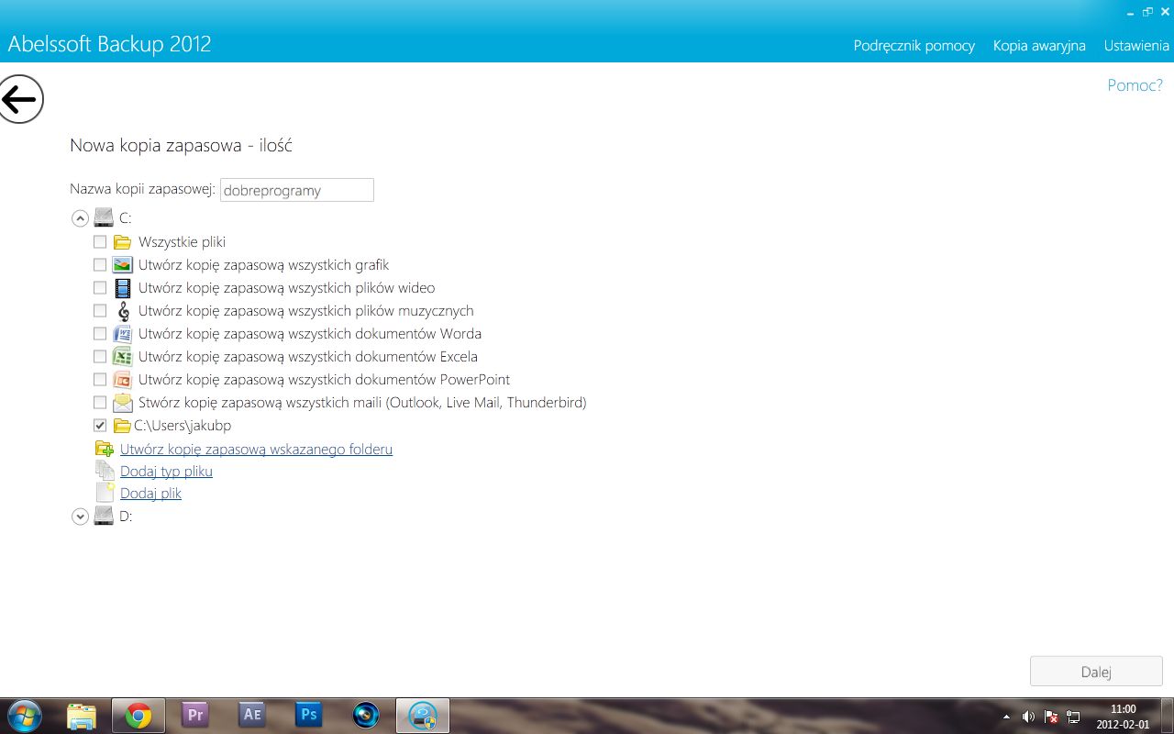Click the C:\Users\jakubp folder icon
The height and width of the screenshot is (734, 1174).
(122, 426)
